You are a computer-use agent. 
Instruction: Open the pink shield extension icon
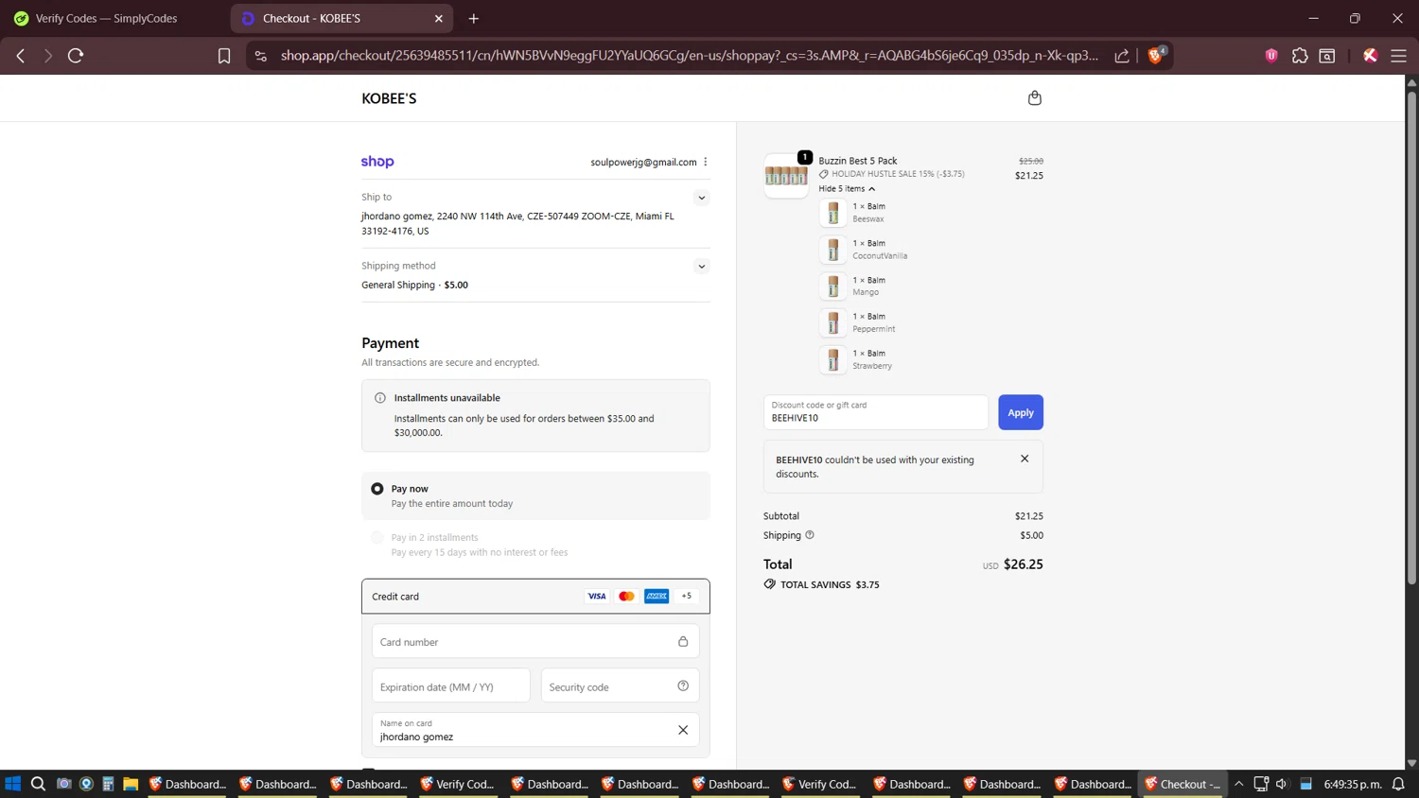point(1271,56)
